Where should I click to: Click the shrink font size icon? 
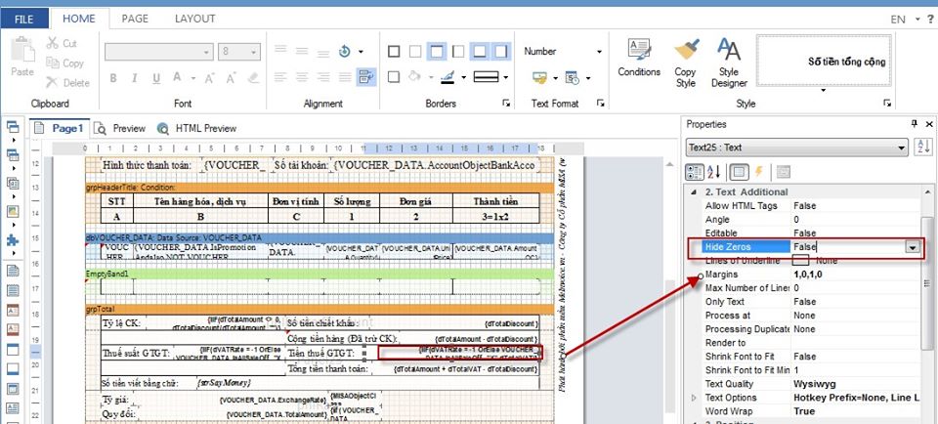(x=231, y=78)
